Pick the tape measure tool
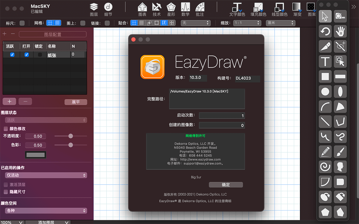The image size is (359, 224). [x=340, y=16]
